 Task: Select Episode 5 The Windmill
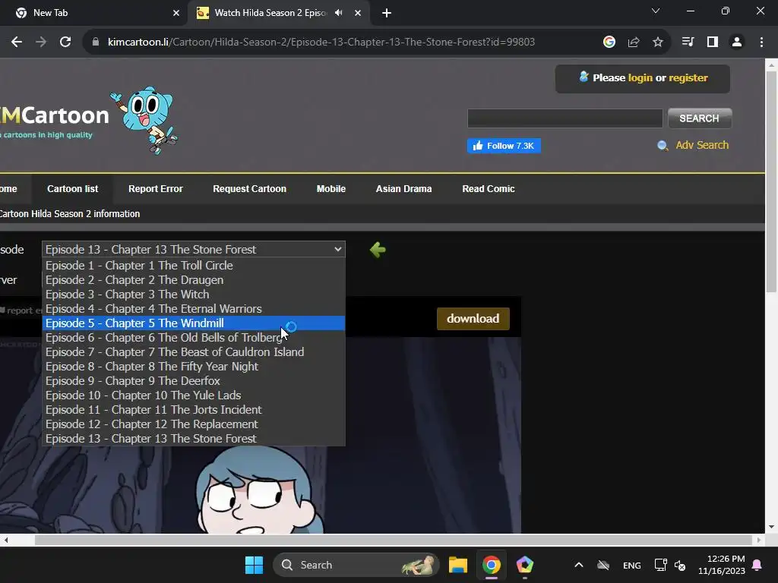coord(194,323)
